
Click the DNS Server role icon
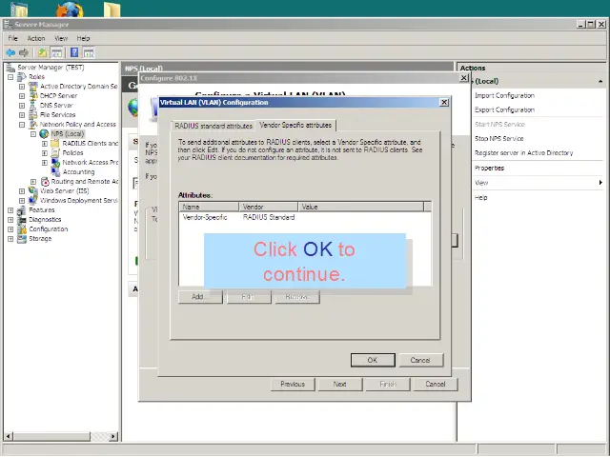pos(33,106)
